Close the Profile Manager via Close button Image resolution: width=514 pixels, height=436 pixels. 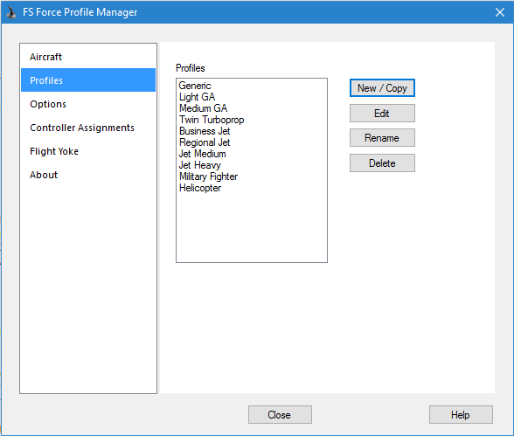point(280,415)
